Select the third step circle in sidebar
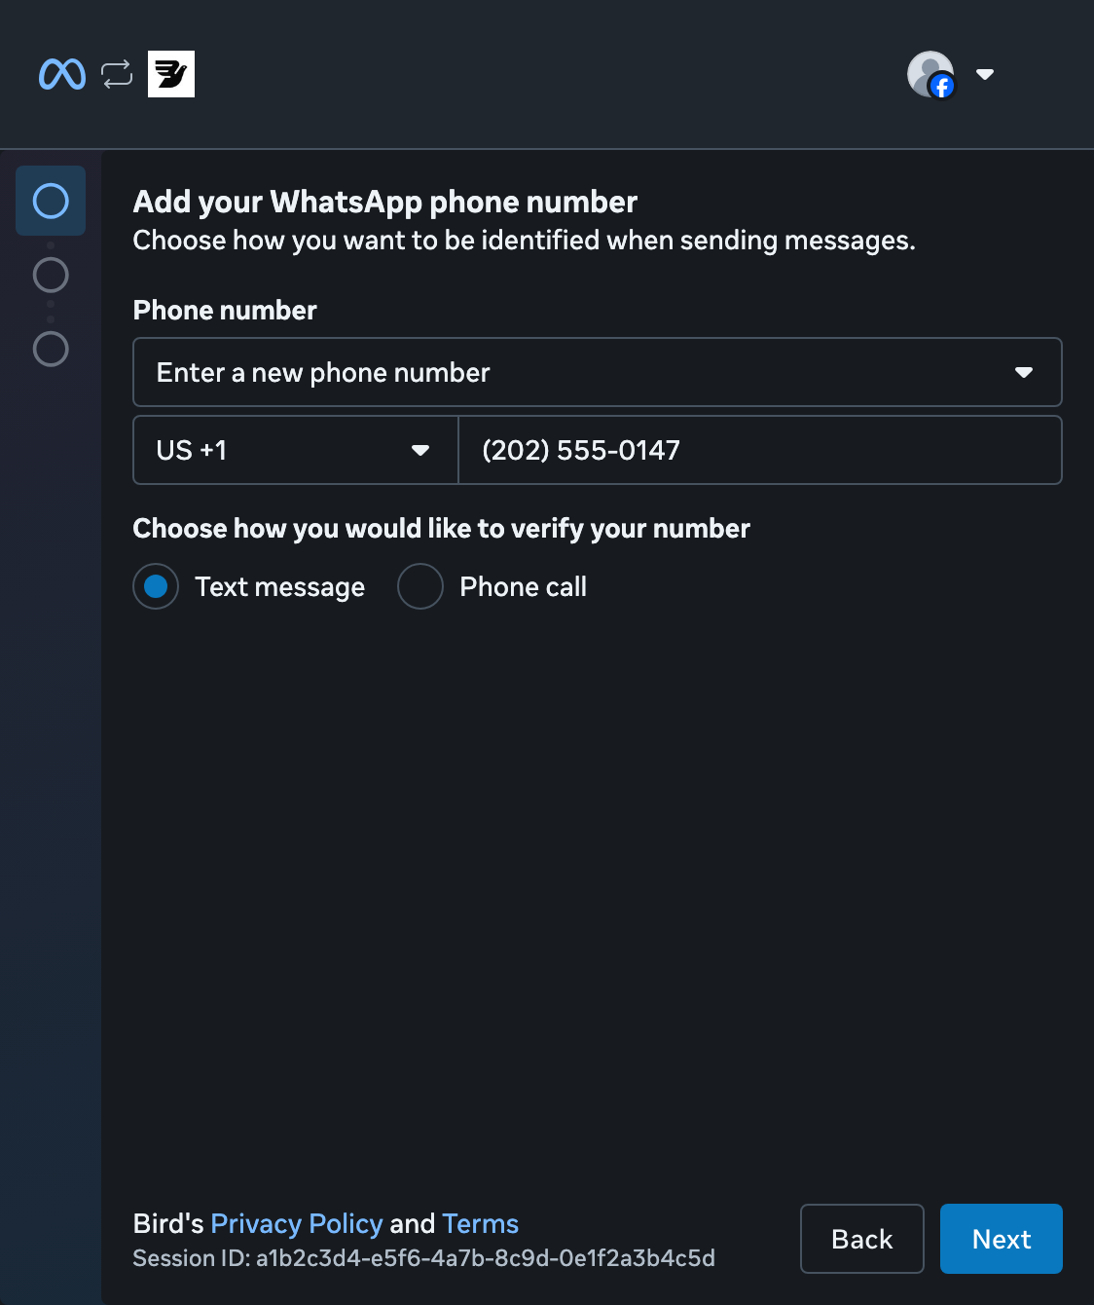The width and height of the screenshot is (1094, 1305). [x=51, y=349]
